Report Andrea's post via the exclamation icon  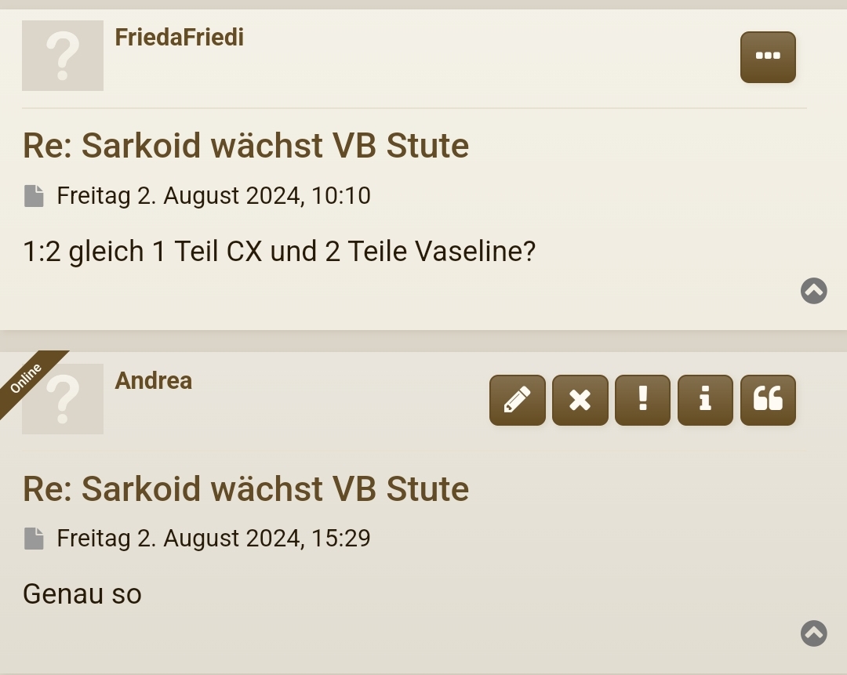pyautogui.click(x=642, y=400)
